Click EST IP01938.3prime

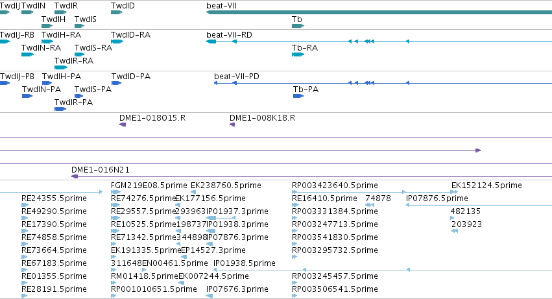[237, 224]
